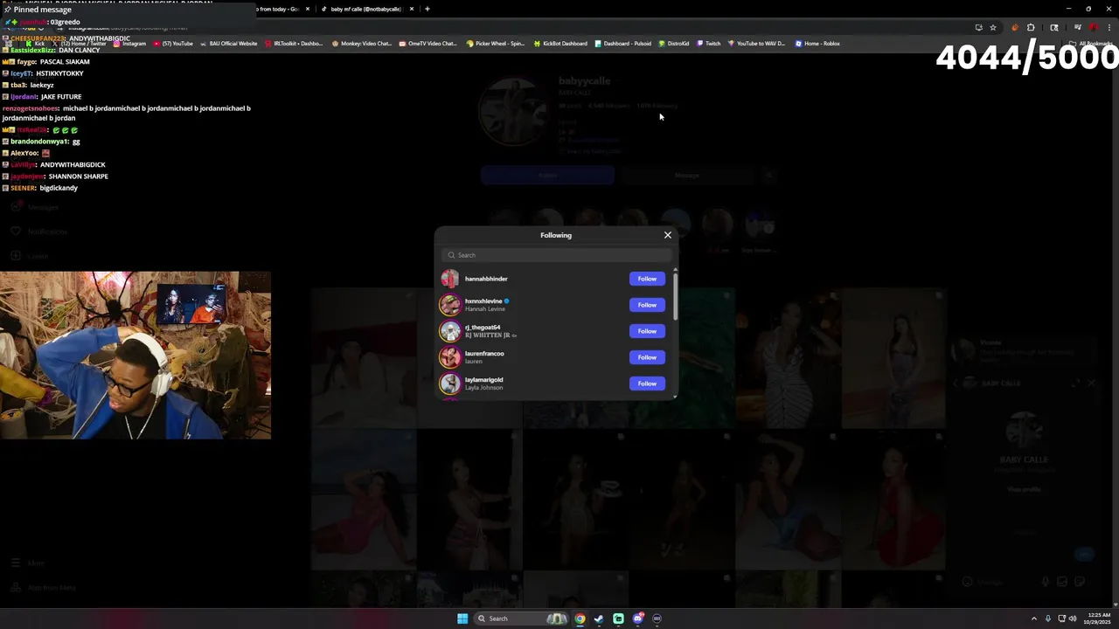This screenshot has width=1119, height=629.
Task: Open hannahbhinder's profile picture
Action: point(450,279)
